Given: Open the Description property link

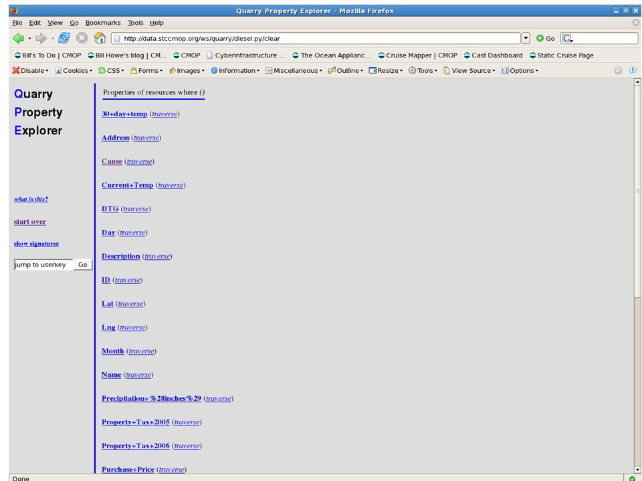Looking at the screenshot, I should click(x=121, y=257).
